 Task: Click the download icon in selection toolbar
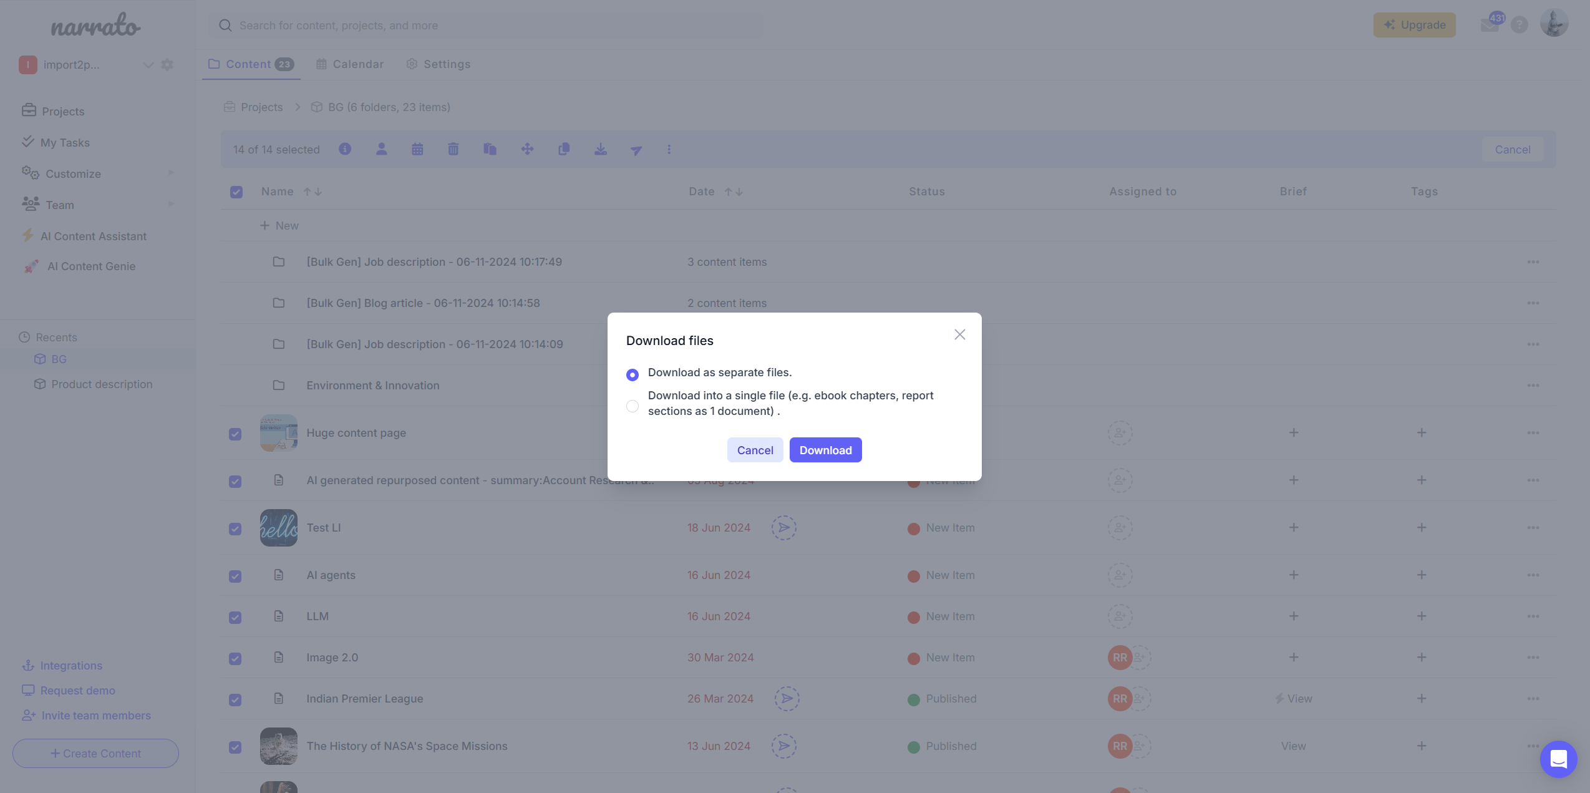600,149
